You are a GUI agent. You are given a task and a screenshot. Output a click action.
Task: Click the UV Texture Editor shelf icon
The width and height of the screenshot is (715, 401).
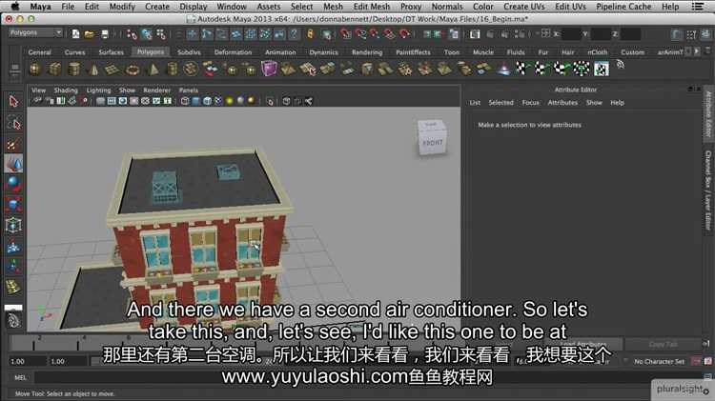tap(602, 70)
